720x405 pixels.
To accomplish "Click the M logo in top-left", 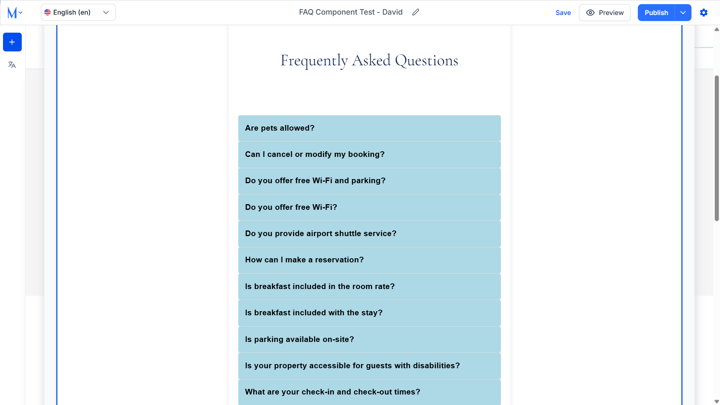I will point(12,12).
